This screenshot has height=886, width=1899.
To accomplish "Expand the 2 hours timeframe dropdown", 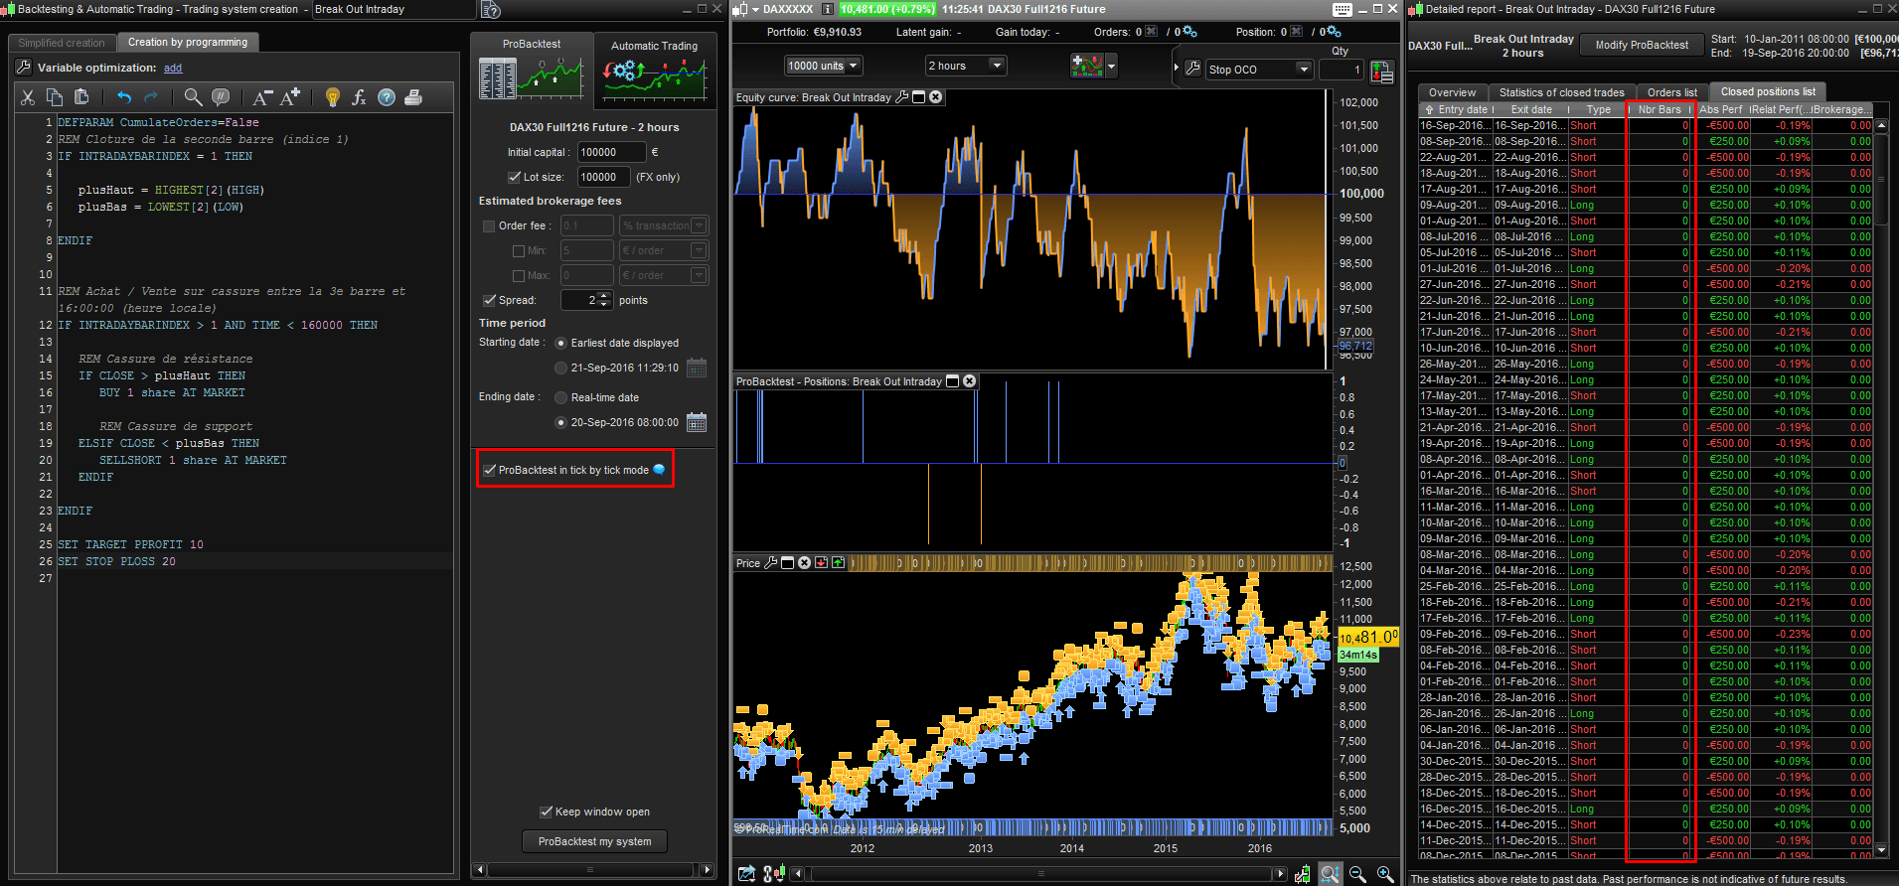I will (966, 67).
